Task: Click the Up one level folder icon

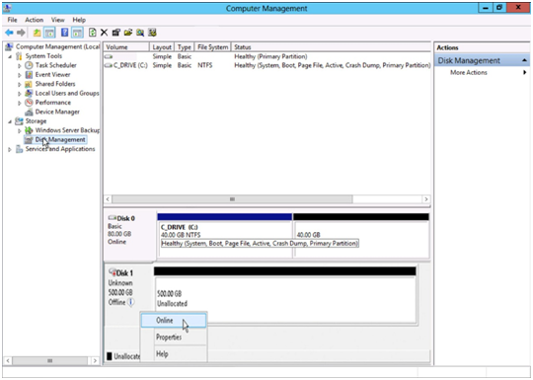Action: tap(37, 33)
